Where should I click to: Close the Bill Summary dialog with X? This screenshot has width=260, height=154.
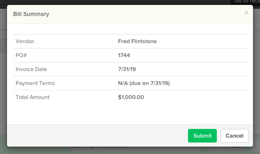pyautogui.click(x=246, y=13)
